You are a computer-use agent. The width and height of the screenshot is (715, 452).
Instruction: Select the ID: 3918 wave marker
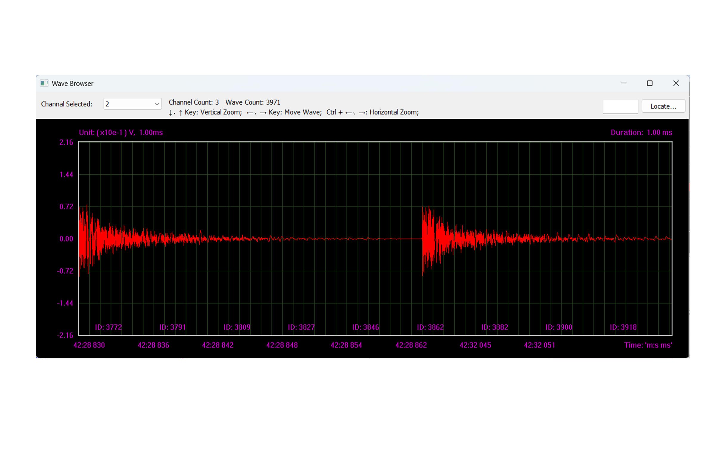[x=623, y=327]
